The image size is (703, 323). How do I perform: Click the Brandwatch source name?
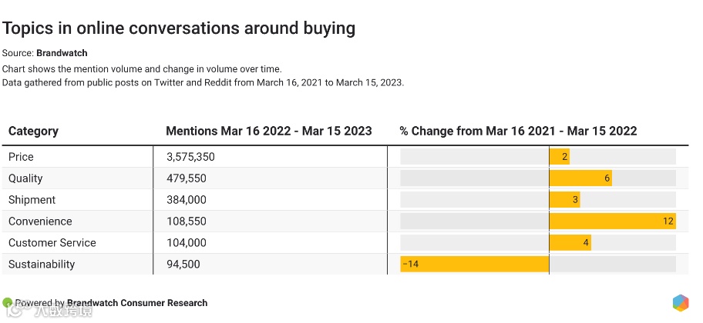point(62,53)
